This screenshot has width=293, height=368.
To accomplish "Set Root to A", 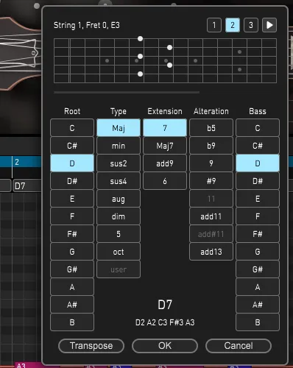I will point(72,287).
